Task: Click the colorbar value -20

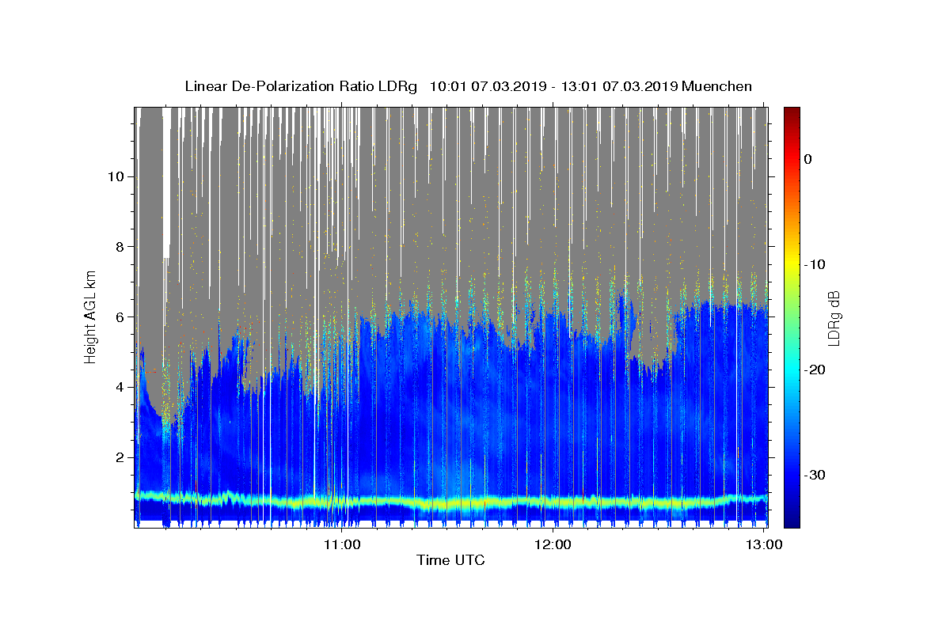Action: tap(815, 370)
